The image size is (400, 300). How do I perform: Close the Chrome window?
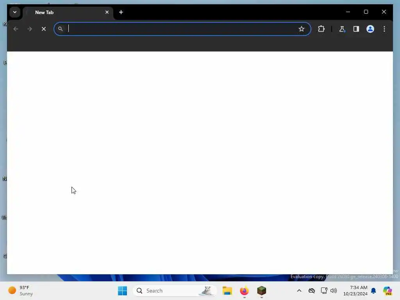click(384, 12)
